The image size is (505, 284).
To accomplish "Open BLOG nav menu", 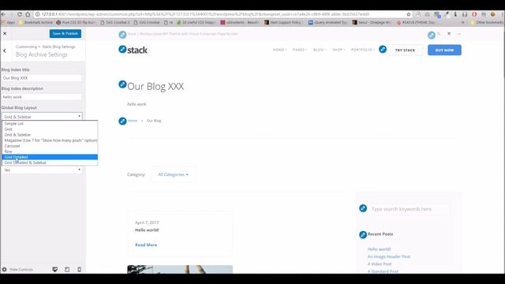I will click(320, 50).
